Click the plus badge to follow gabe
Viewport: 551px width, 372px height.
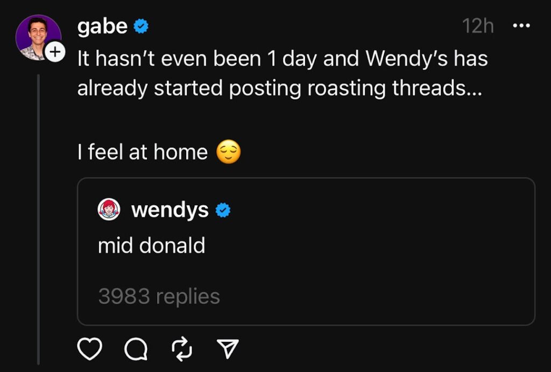click(55, 52)
